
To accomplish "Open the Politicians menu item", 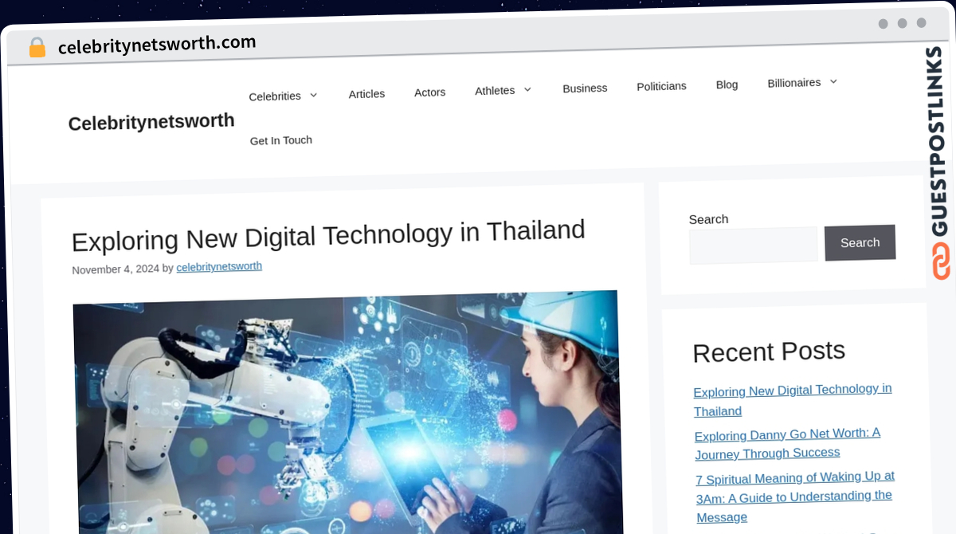I will click(x=661, y=86).
